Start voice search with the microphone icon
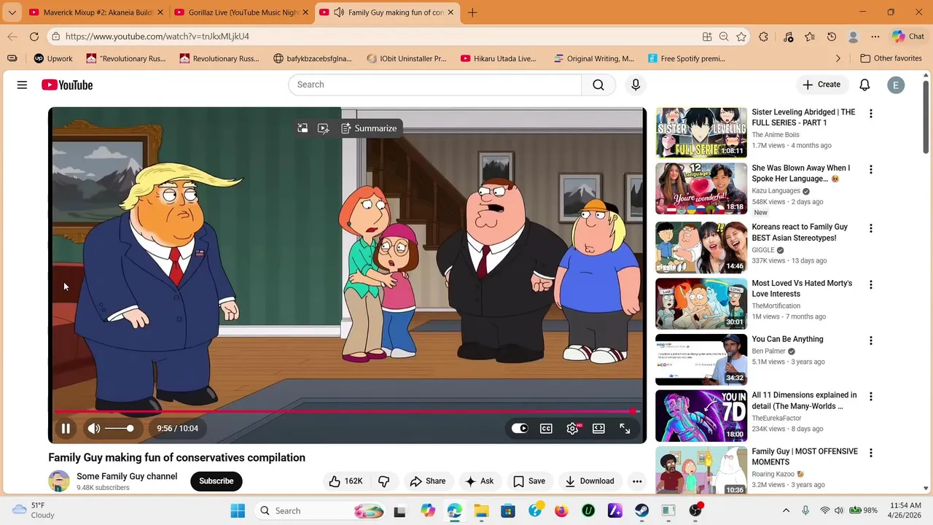The height and width of the screenshot is (525, 933). pos(636,85)
